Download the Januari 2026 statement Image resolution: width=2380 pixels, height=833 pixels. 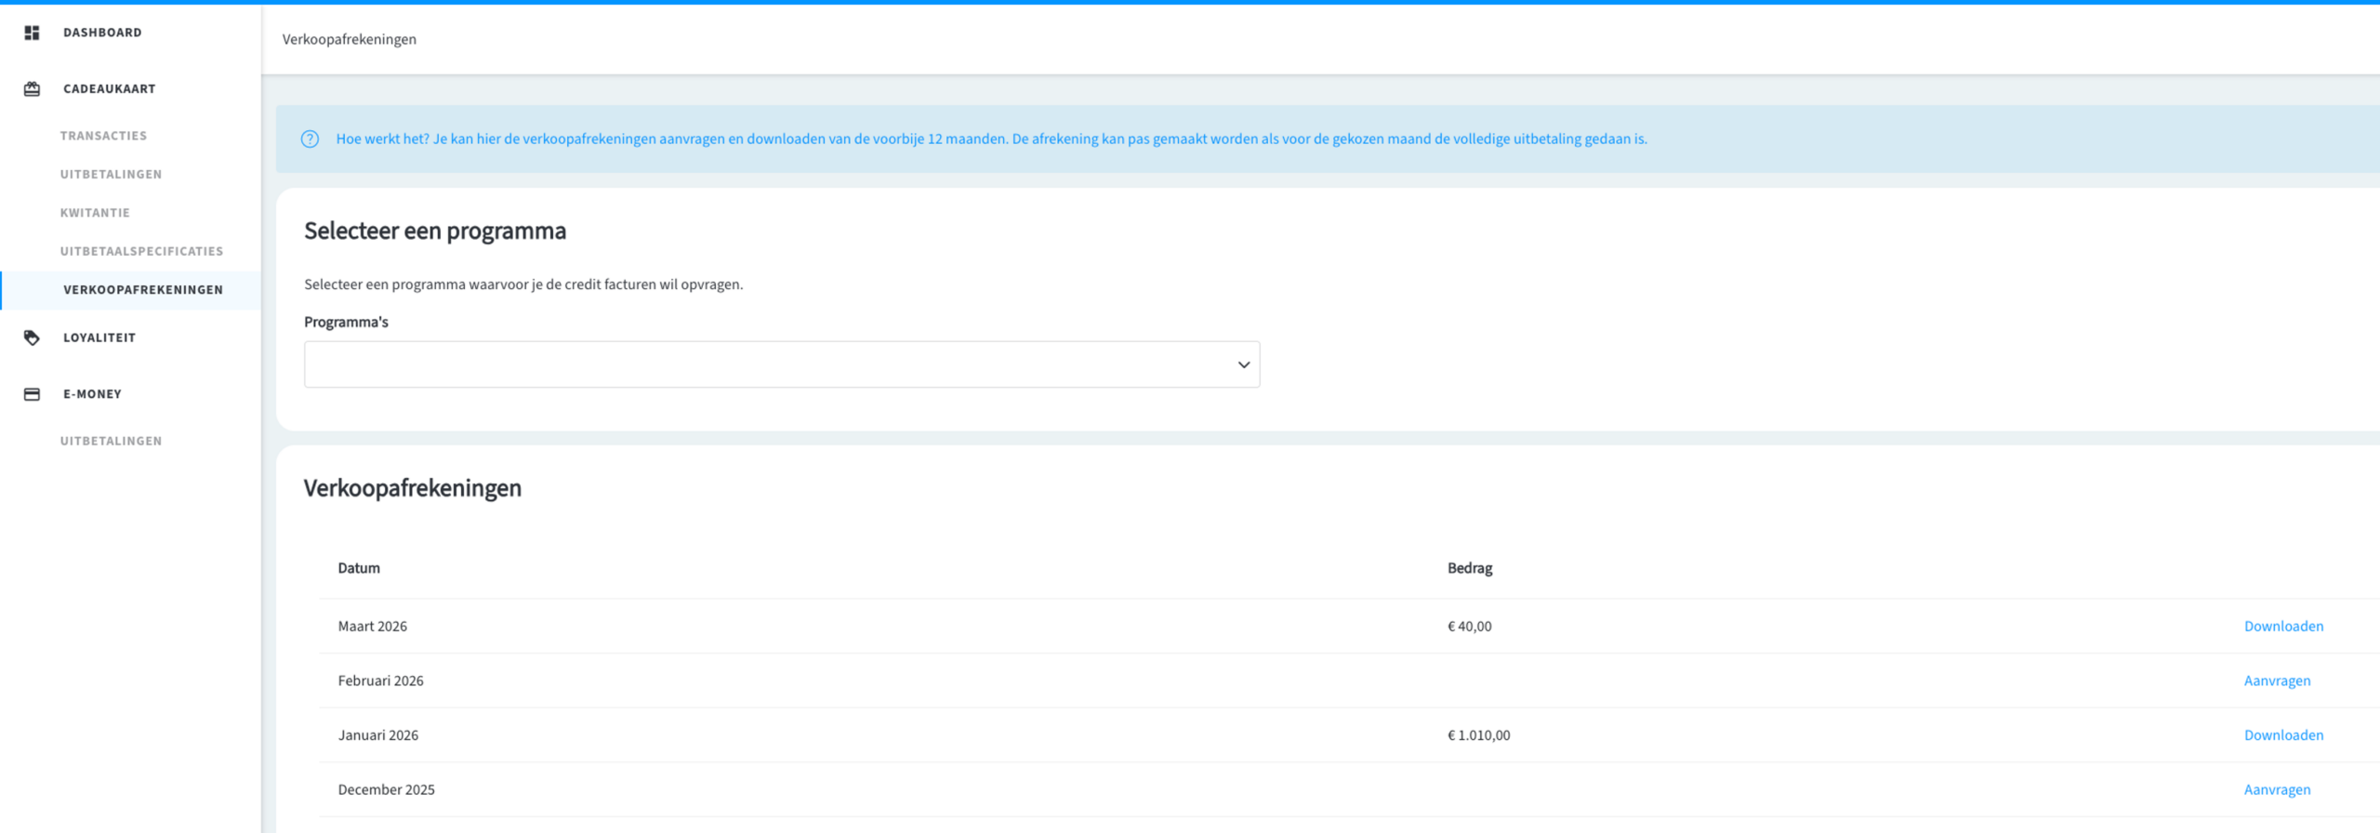2282,735
